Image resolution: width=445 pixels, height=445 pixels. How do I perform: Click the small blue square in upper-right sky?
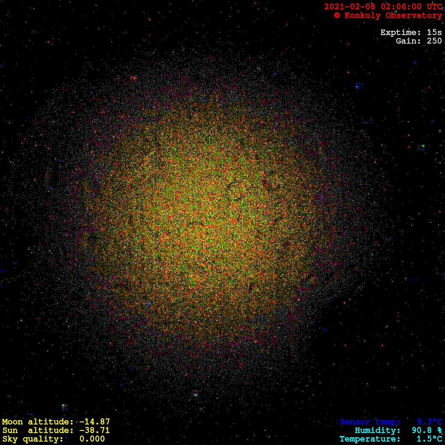(x=359, y=86)
